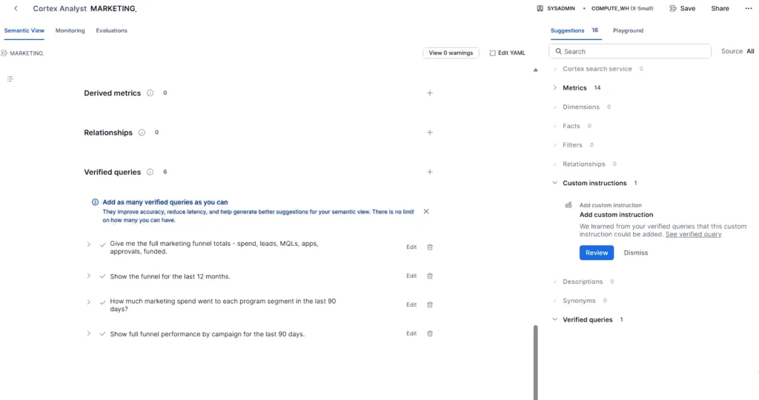759x400 pixels.
Task: Click the SYSADMIN role icon
Action: click(540, 8)
